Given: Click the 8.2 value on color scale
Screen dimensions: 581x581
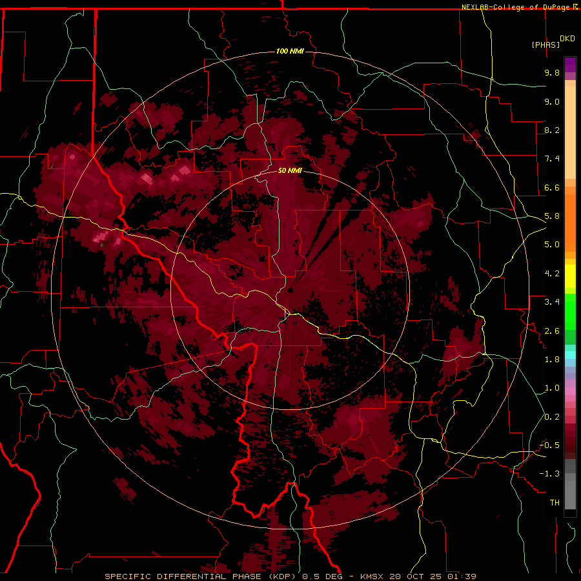Looking at the screenshot, I should point(552,130).
